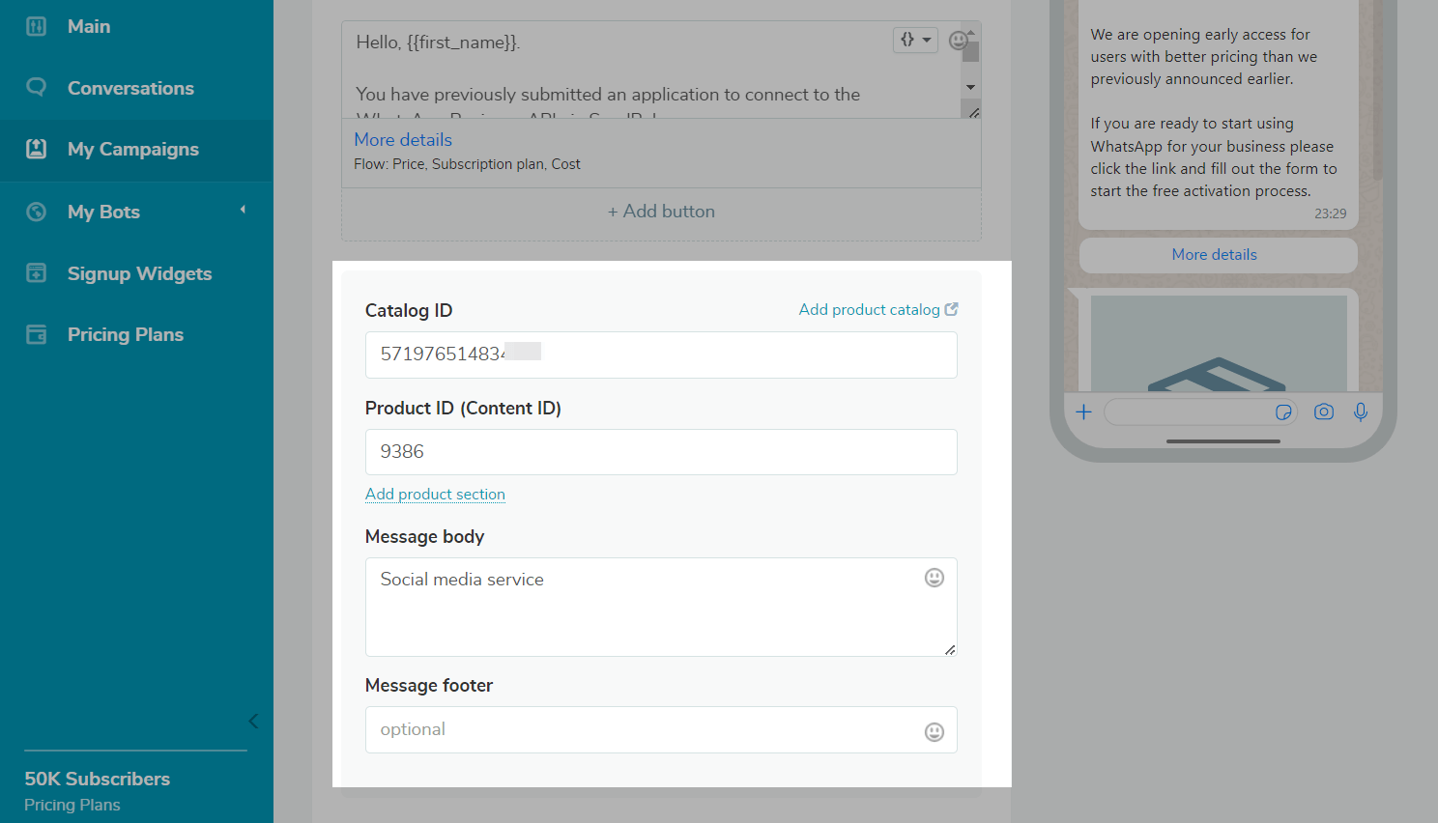Open the Main dashboard icon in sidebar

pyautogui.click(x=36, y=26)
